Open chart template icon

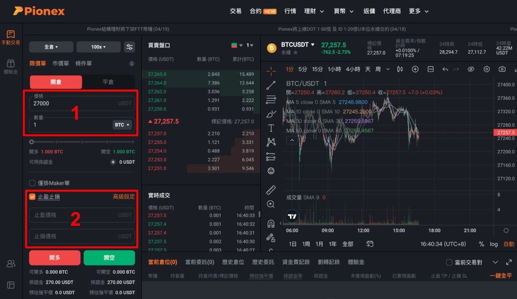pos(431,69)
